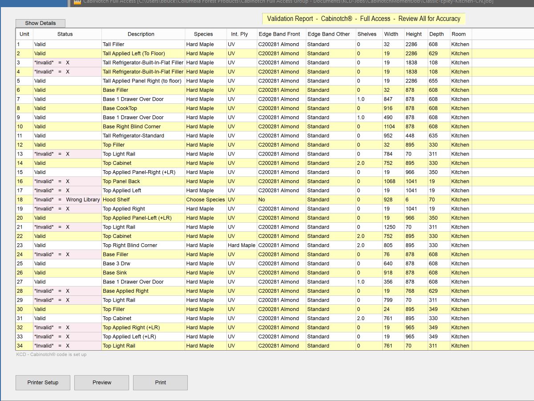
Task: Click the "Wrong Library" invalid status cell
Action: [x=67, y=200]
